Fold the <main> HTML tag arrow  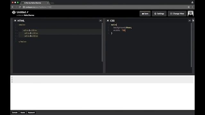(x=17, y=25)
